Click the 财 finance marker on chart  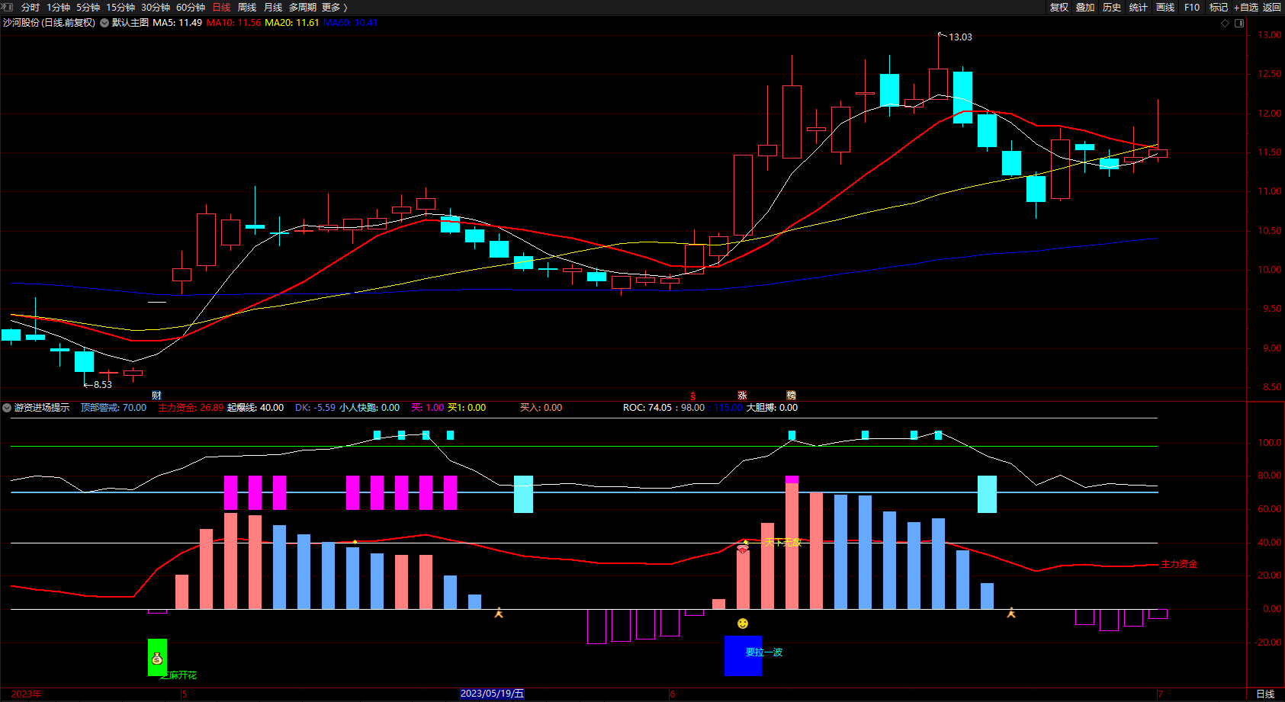(156, 395)
